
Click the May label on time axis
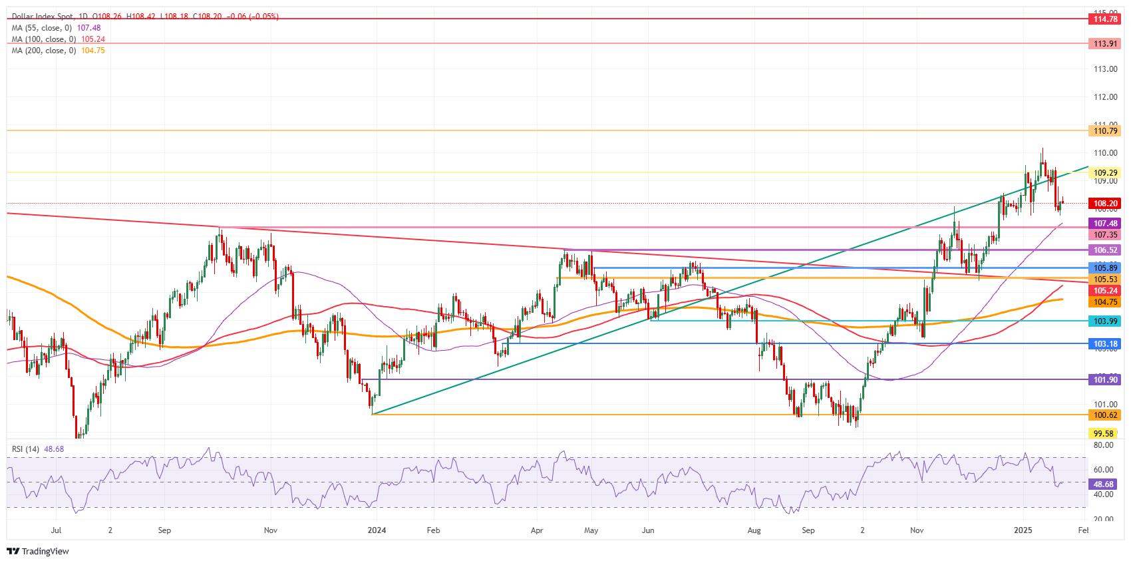[591, 530]
